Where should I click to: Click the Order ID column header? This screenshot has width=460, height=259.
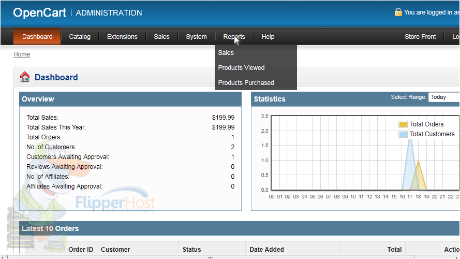(x=81, y=250)
